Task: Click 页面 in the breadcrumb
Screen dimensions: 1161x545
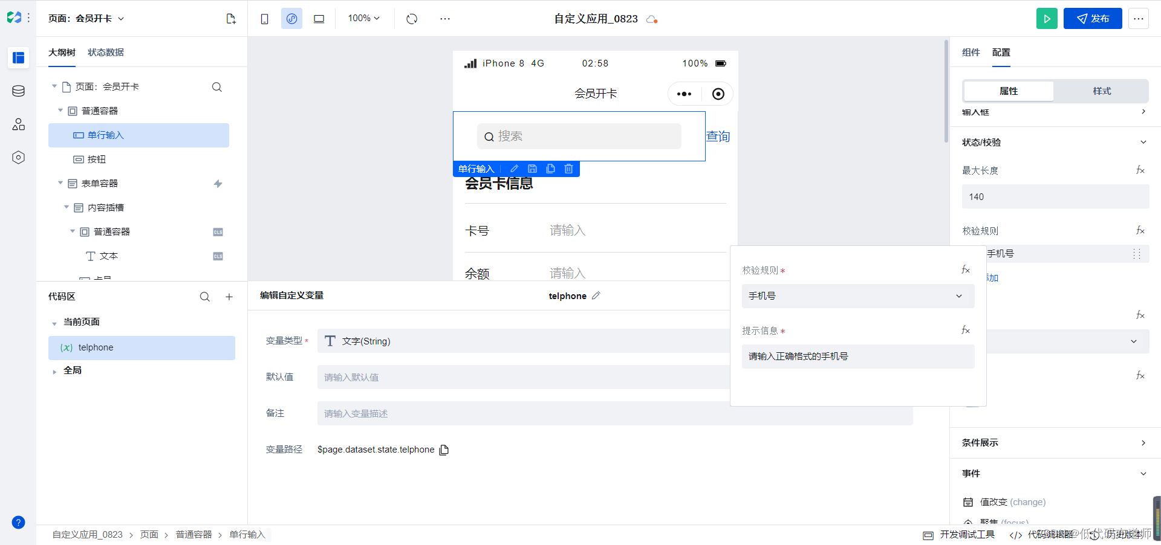Action: 149,535
